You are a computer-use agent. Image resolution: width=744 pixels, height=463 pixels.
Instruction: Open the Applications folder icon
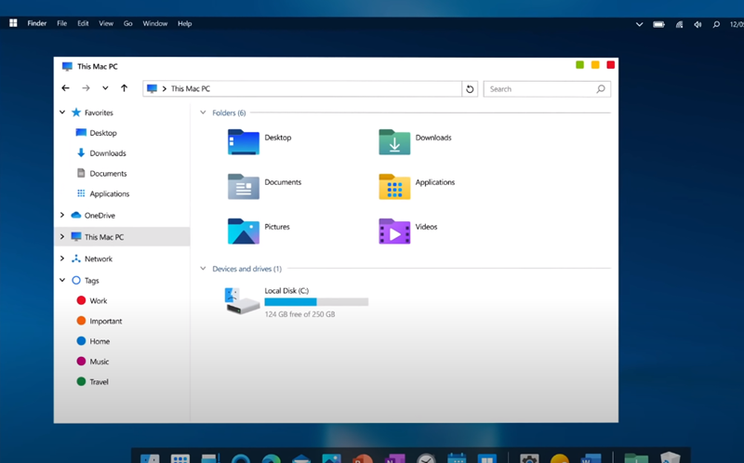click(x=394, y=187)
